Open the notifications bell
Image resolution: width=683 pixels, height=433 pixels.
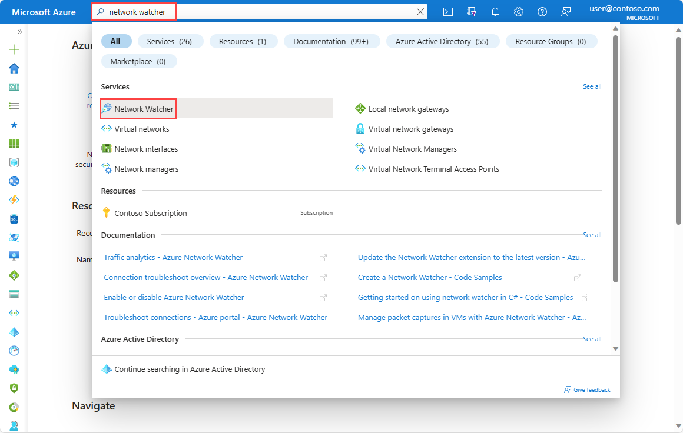[x=495, y=12]
